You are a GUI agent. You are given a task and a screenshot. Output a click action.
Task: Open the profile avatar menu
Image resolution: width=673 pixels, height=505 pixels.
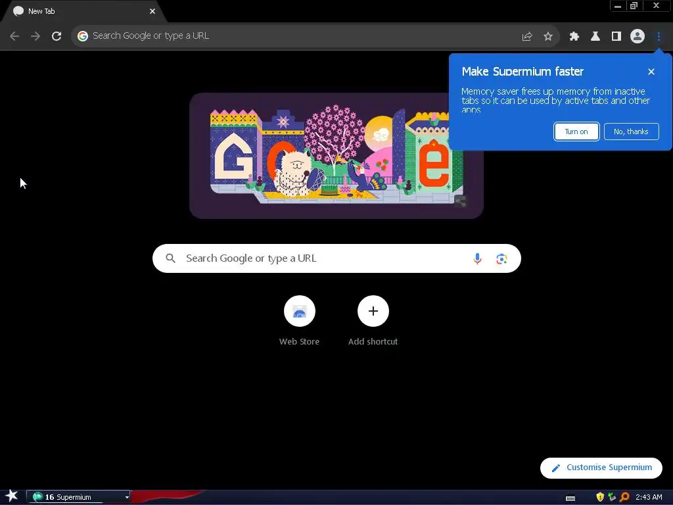pyautogui.click(x=638, y=36)
